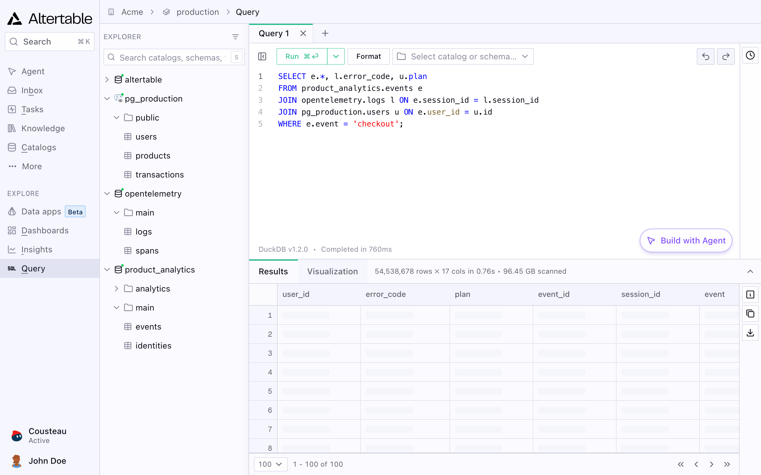Open Catalogs from the sidebar

50,147
